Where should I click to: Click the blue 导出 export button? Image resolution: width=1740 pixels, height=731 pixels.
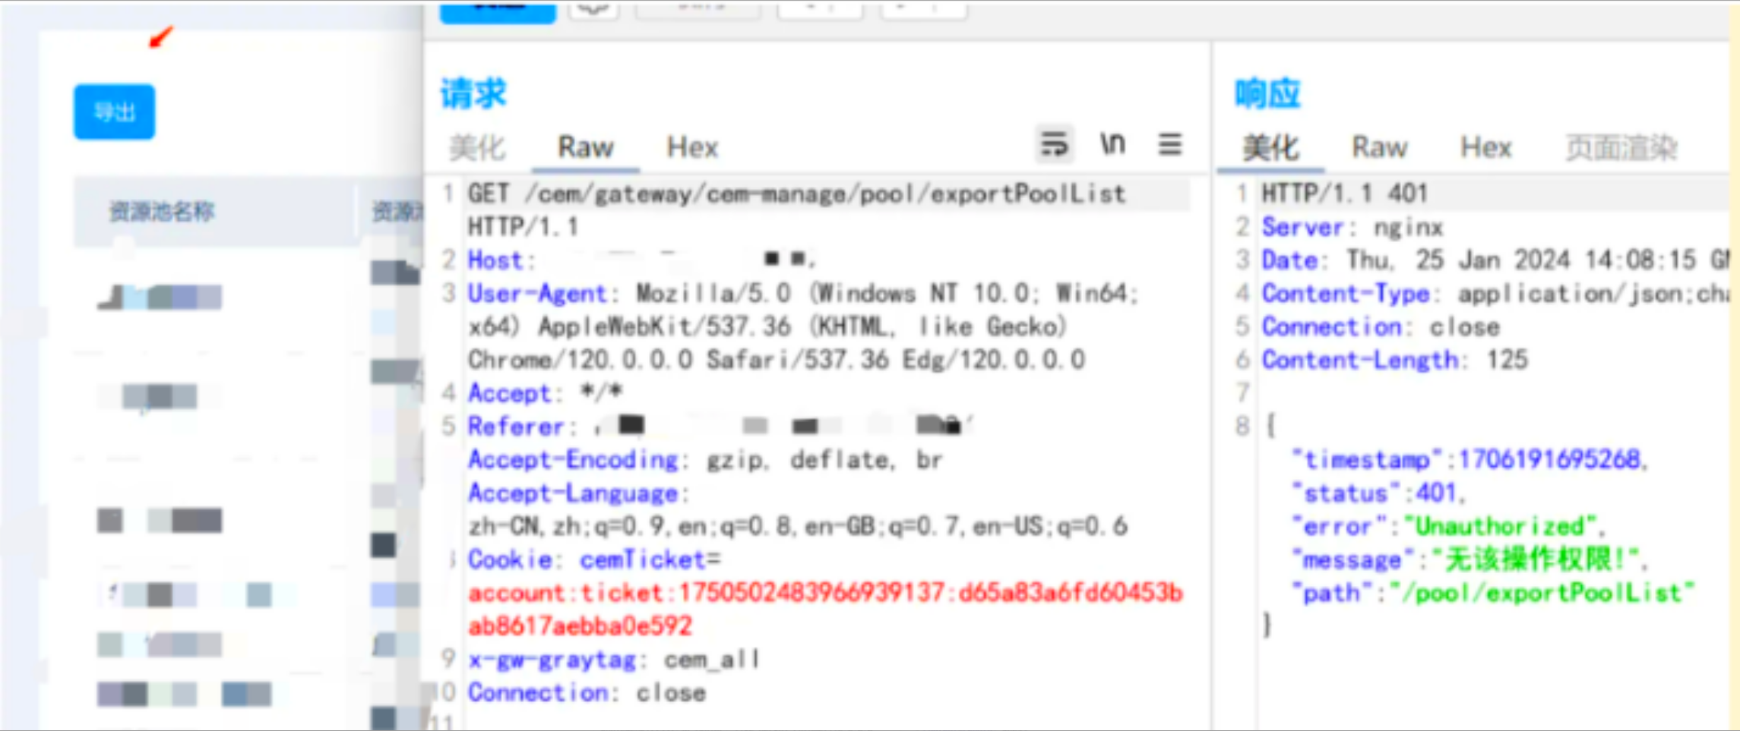[114, 112]
